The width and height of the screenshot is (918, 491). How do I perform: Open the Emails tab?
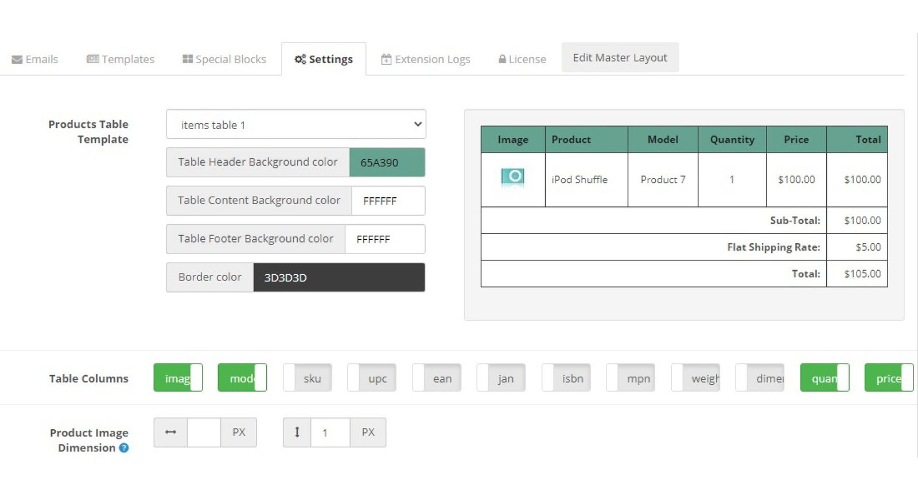tap(35, 59)
